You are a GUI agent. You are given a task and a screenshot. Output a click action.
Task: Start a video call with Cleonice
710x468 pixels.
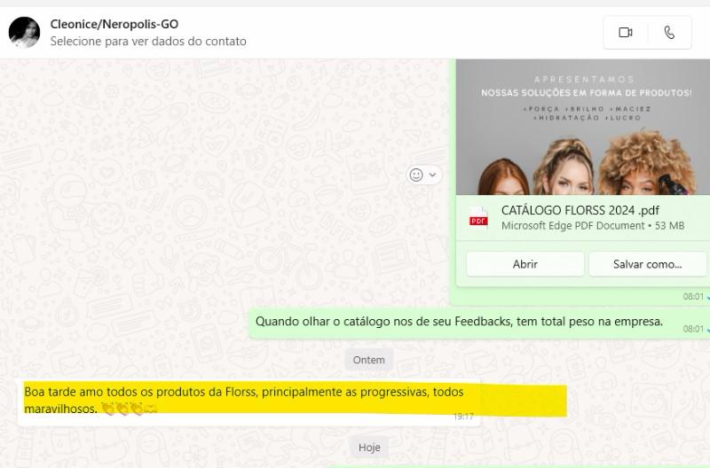coord(626,33)
